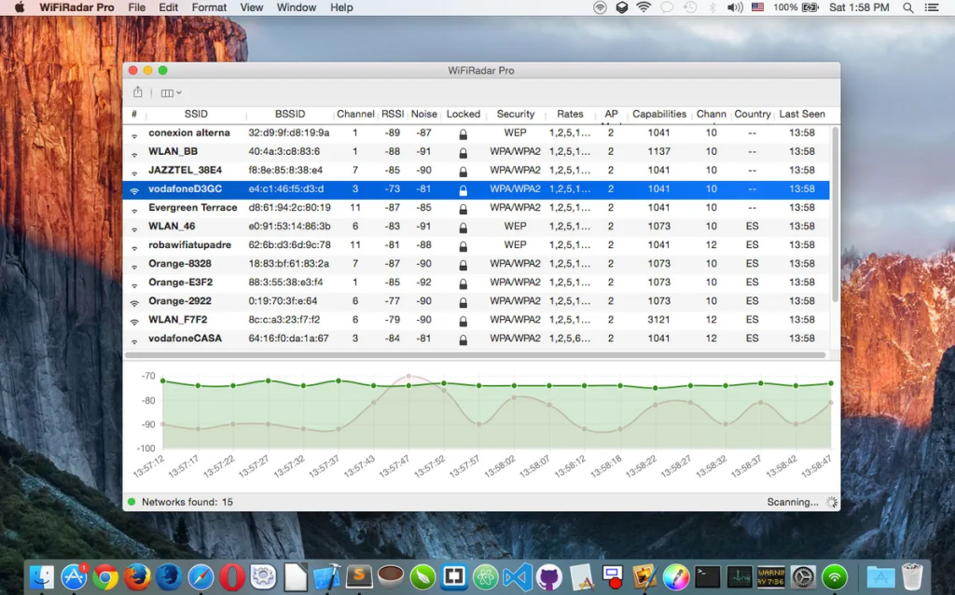Launch Firefox from the dock
Image resolution: width=955 pixels, height=595 pixels.
click(x=137, y=577)
